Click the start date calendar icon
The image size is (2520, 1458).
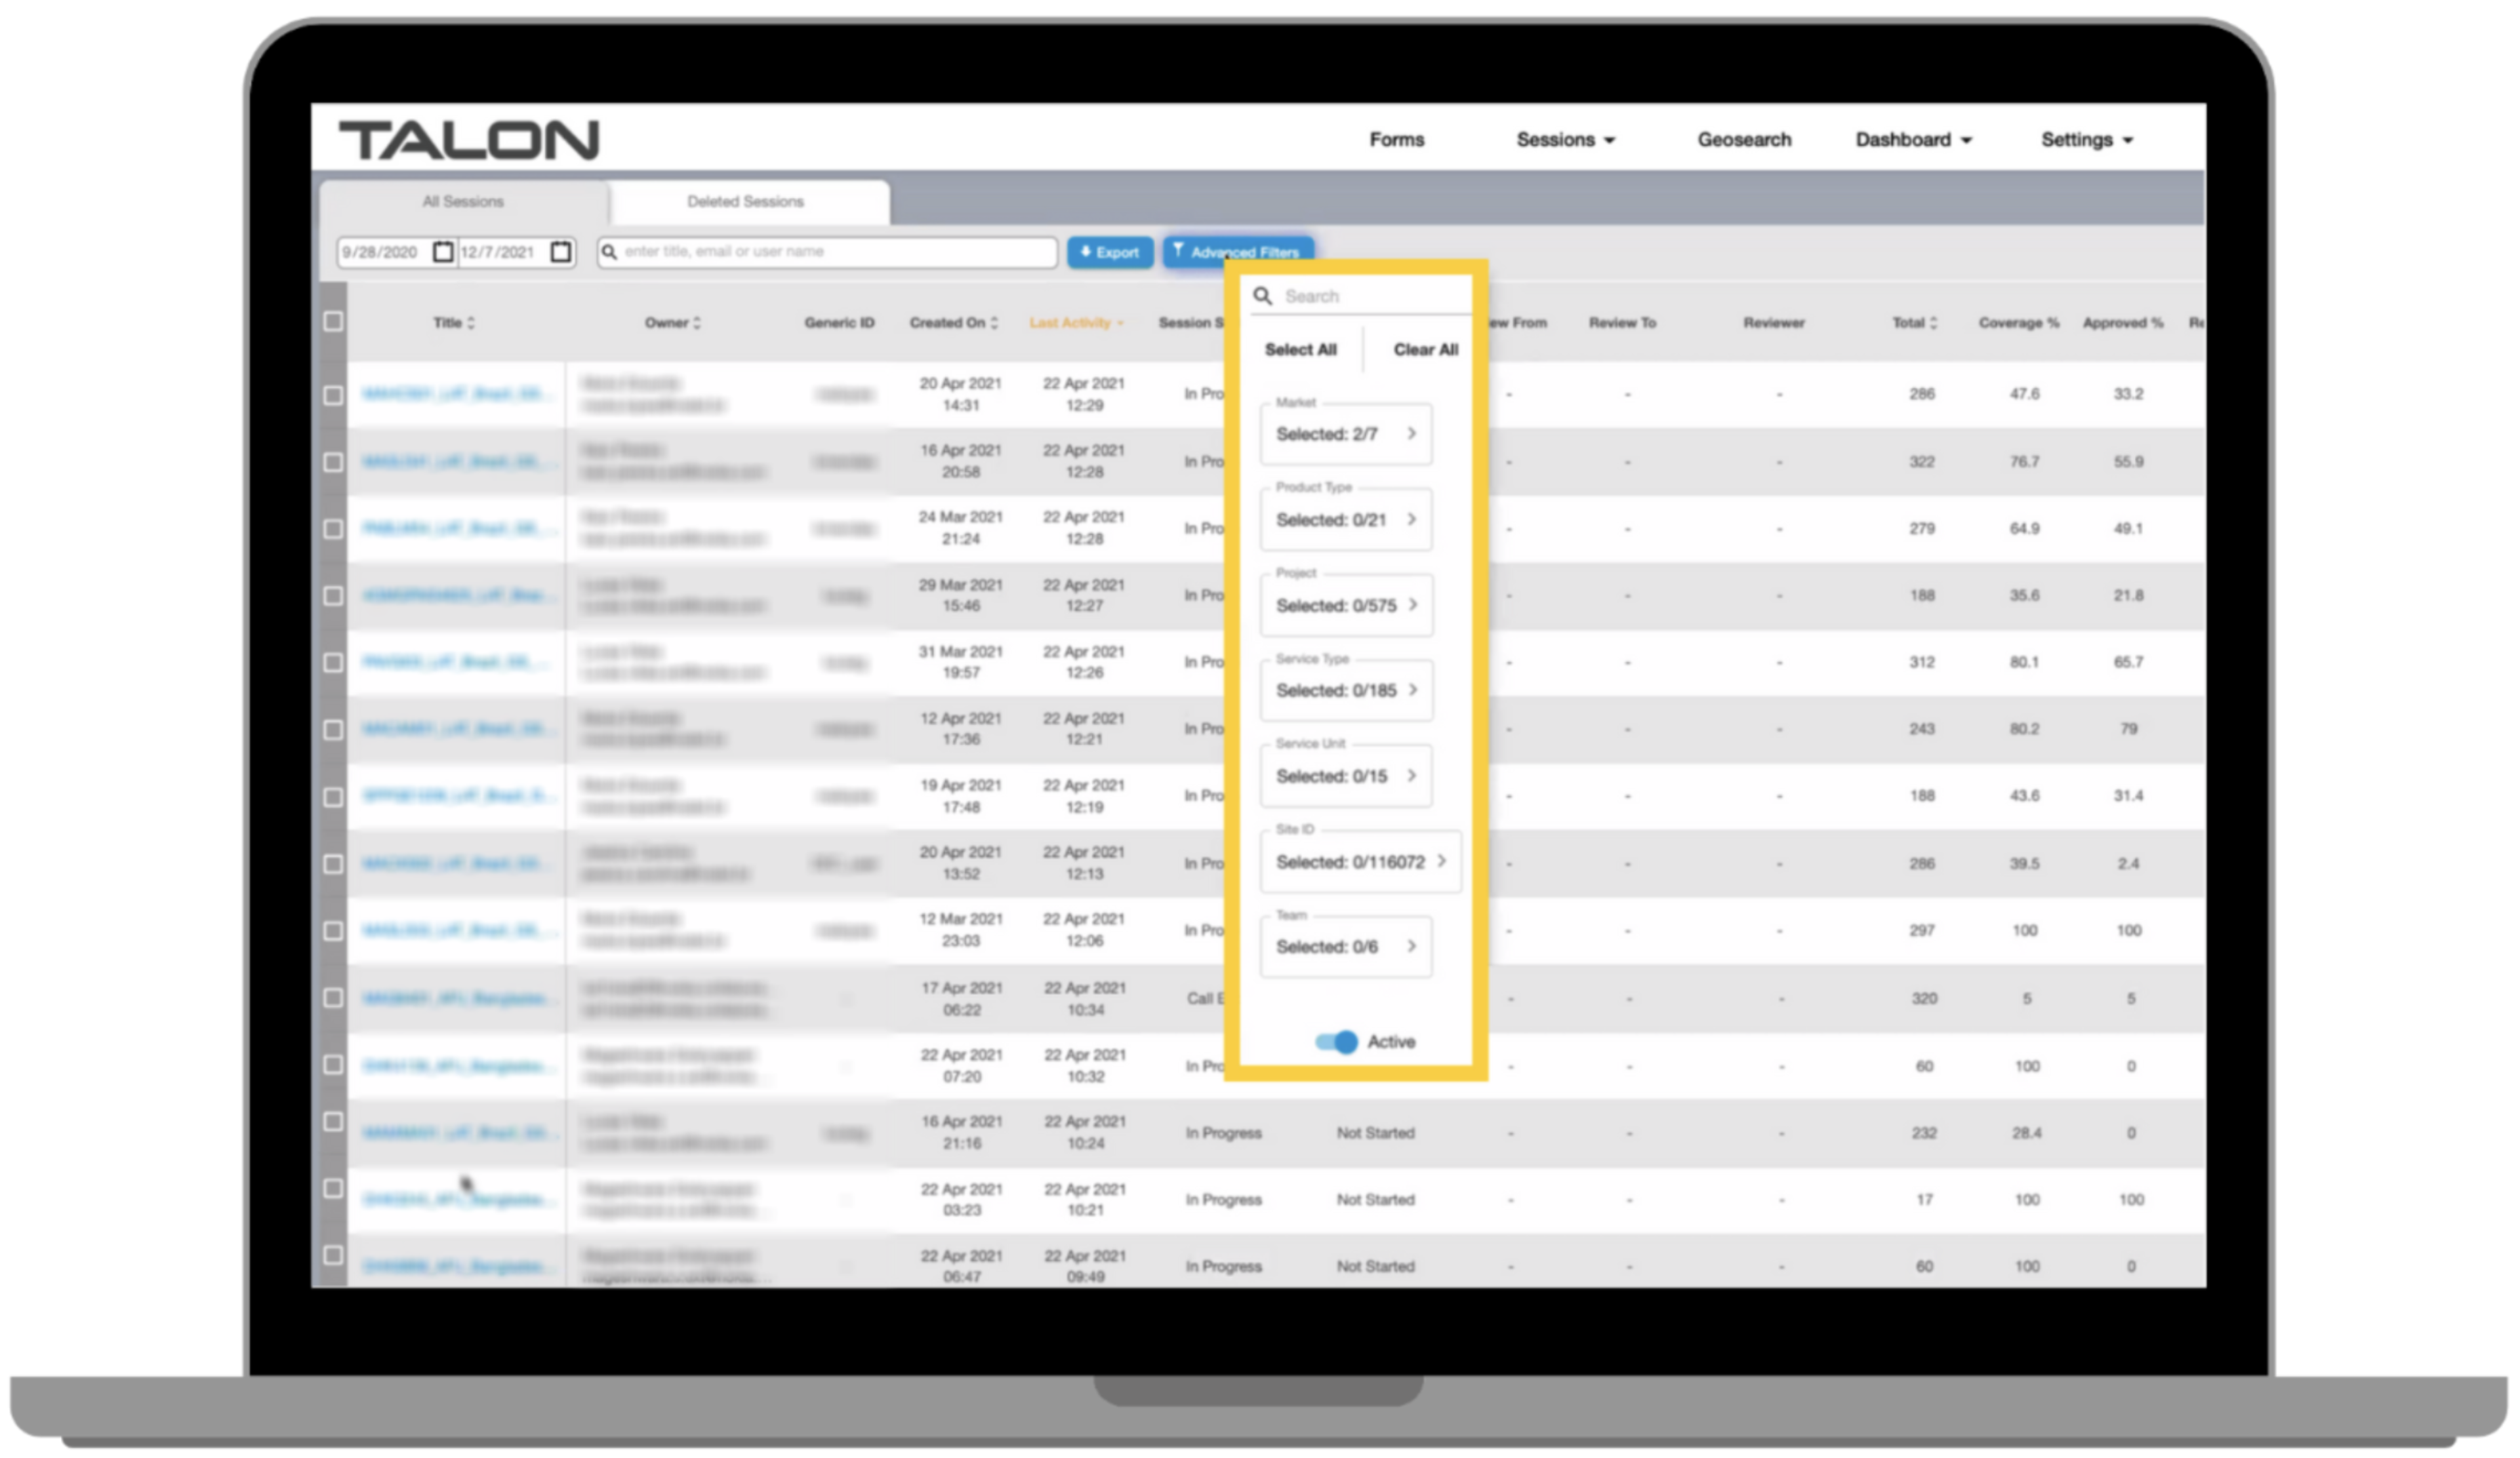click(443, 252)
